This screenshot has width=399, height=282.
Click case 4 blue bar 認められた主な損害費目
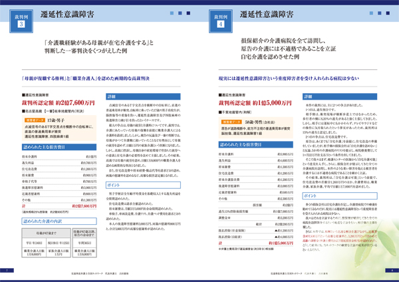coord(256,144)
